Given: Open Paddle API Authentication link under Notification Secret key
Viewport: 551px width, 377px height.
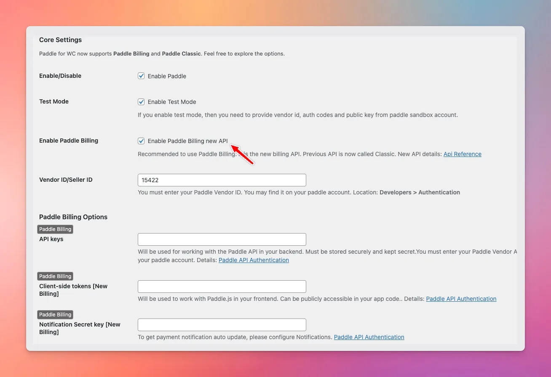Looking at the screenshot, I should [369, 337].
